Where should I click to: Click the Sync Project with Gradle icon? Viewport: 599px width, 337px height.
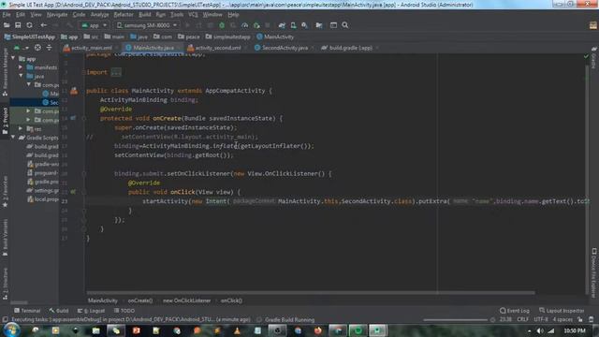[282, 25]
